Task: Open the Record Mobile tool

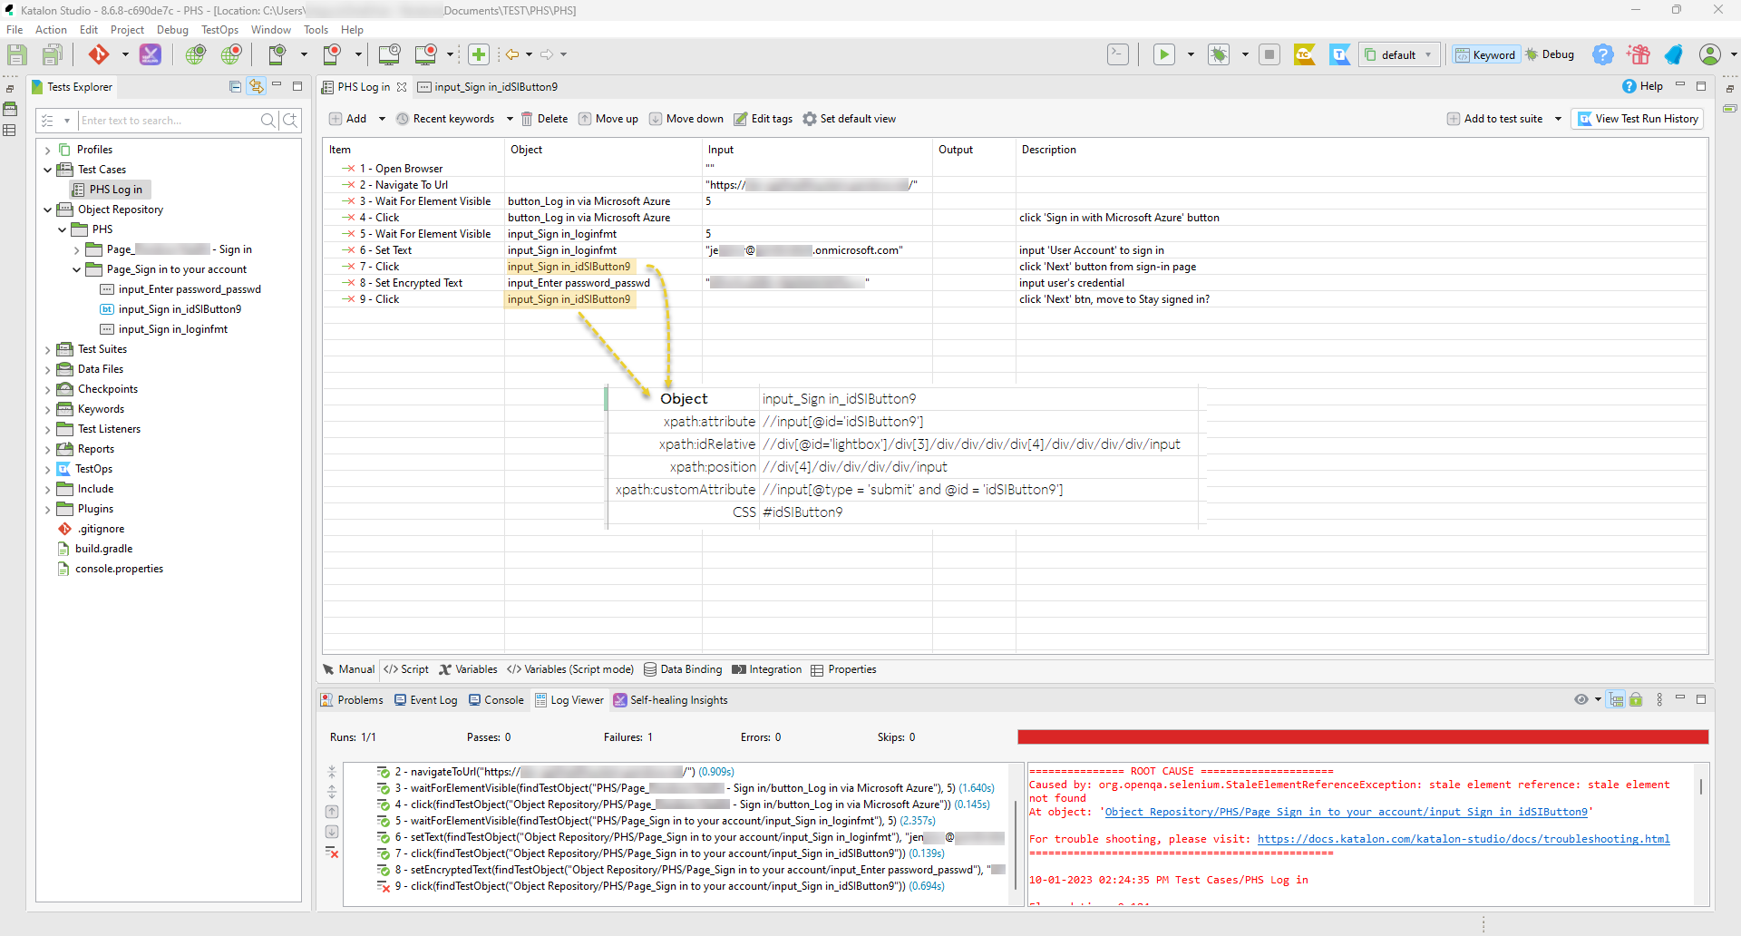Action: coord(332,54)
